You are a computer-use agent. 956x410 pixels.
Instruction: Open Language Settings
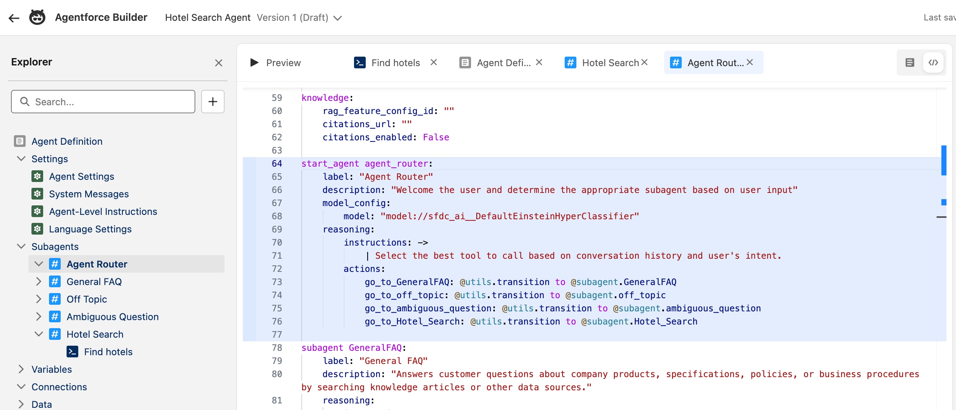pyautogui.click(x=91, y=229)
